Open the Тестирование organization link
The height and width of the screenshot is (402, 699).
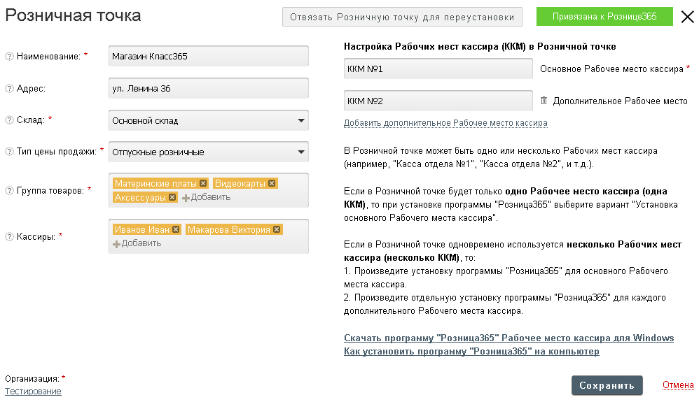33,392
